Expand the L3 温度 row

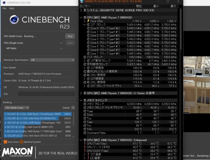[x=84, y=158]
